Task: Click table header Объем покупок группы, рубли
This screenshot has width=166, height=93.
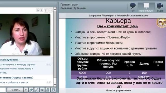Action: point(82,64)
